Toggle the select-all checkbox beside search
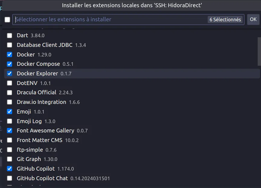Viewport: 261px width, 188px height. (x=7, y=20)
